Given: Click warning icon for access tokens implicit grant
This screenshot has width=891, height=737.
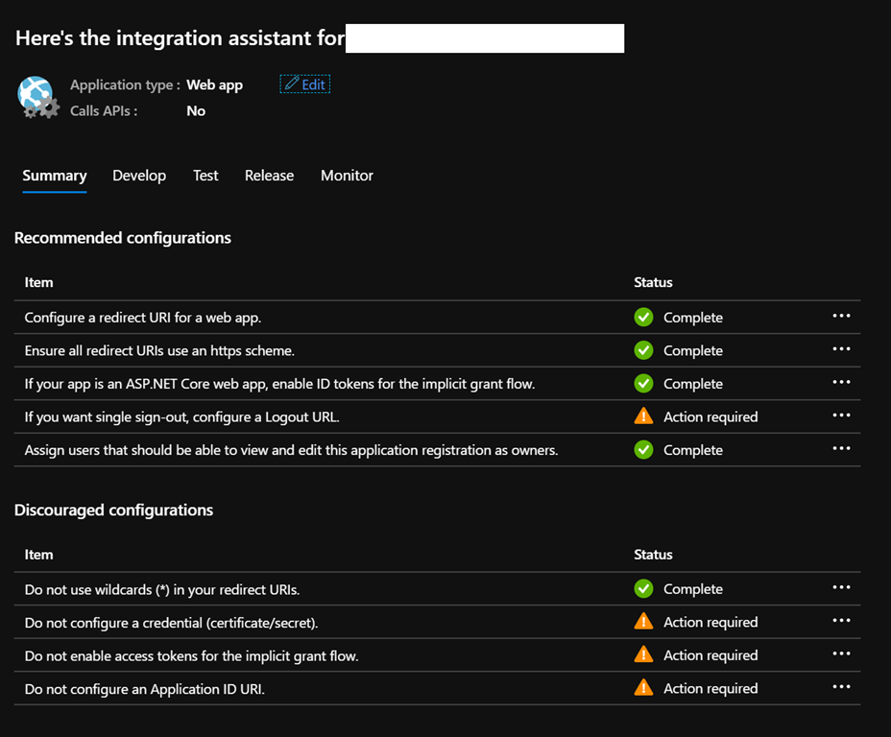Looking at the screenshot, I should 643,655.
